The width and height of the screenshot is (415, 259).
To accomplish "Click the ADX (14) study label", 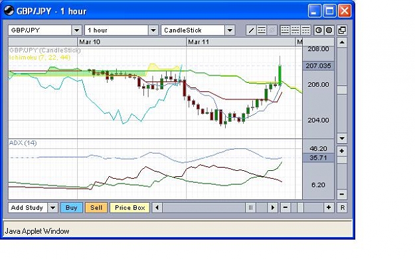I will tap(23, 143).
